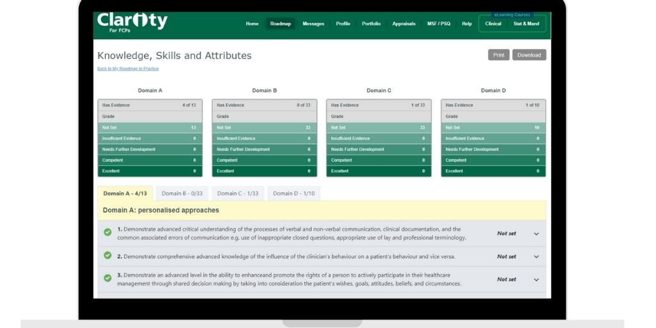
Task: Switch to the Domain B - 0/33 tab
Action: pos(182,193)
